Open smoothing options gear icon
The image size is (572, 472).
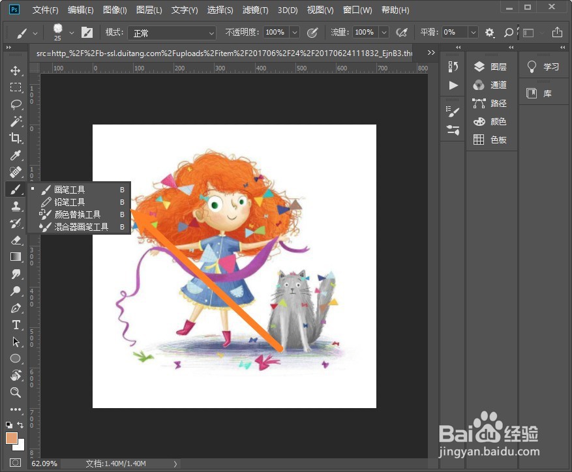click(x=490, y=33)
